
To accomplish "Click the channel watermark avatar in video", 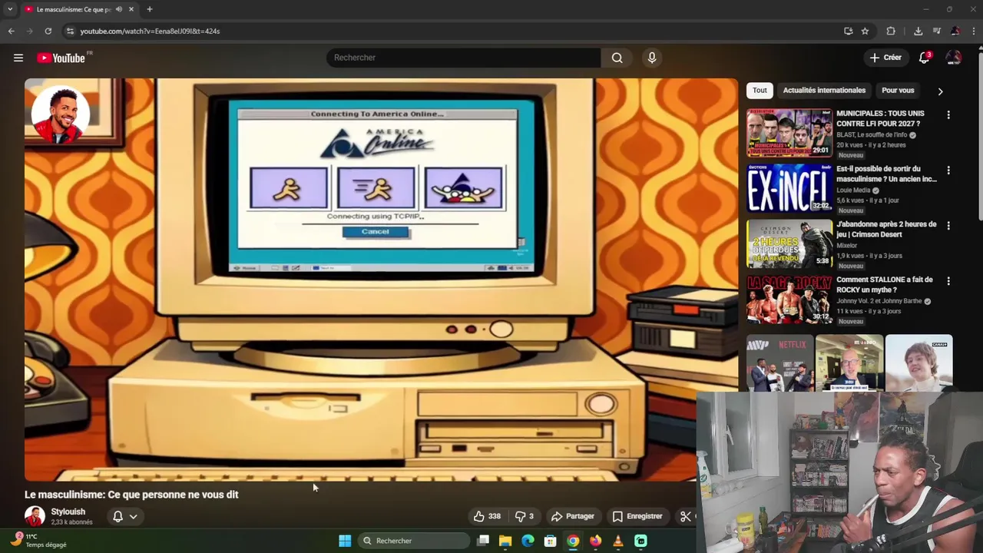I will click(60, 114).
